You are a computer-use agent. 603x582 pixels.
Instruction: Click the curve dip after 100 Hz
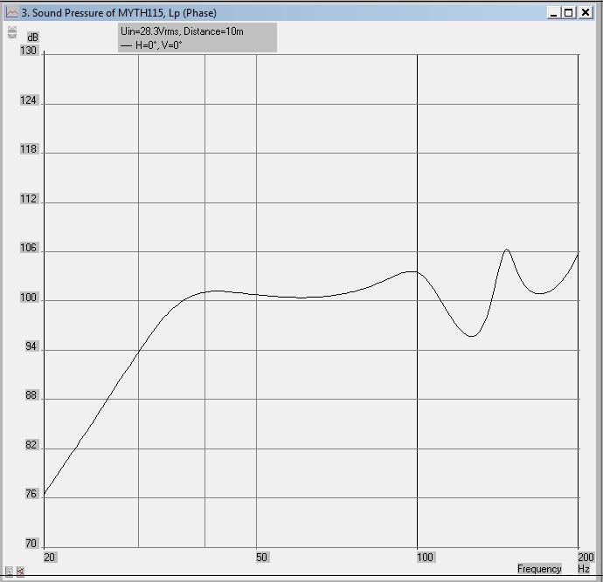(x=472, y=336)
